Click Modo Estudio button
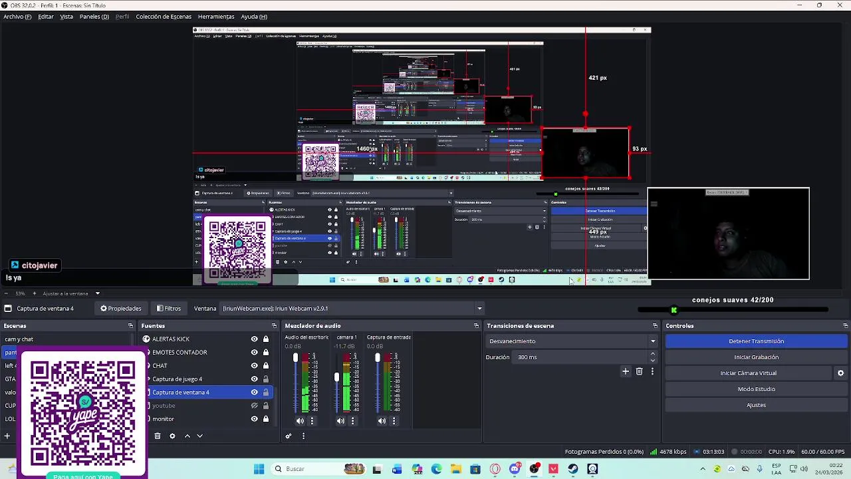851x479 pixels. coord(757,389)
